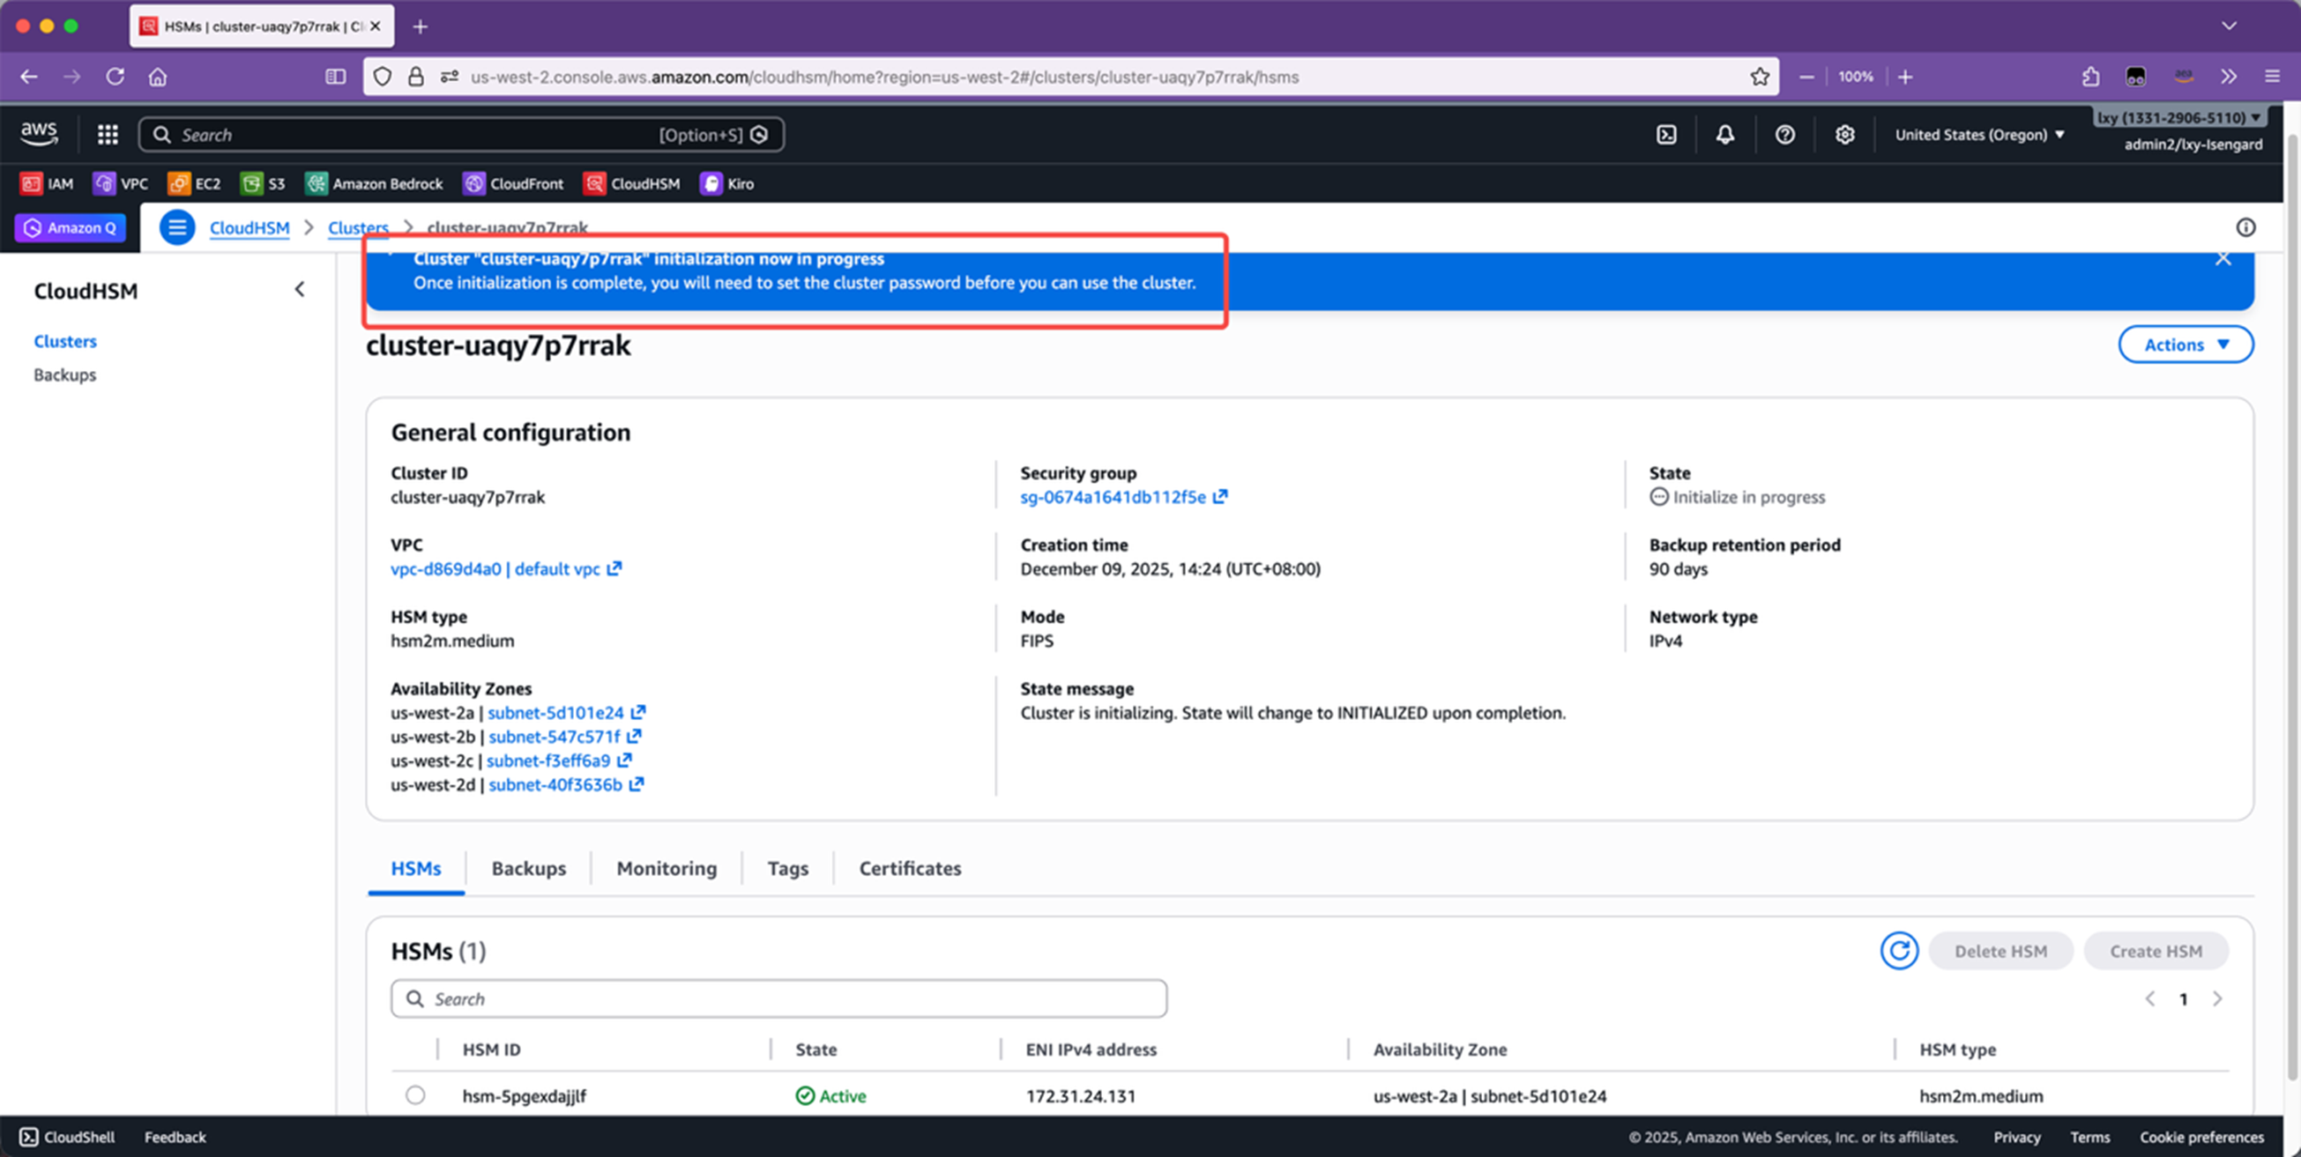Open the console settings gear icon
2301x1157 pixels.
pos(1844,135)
